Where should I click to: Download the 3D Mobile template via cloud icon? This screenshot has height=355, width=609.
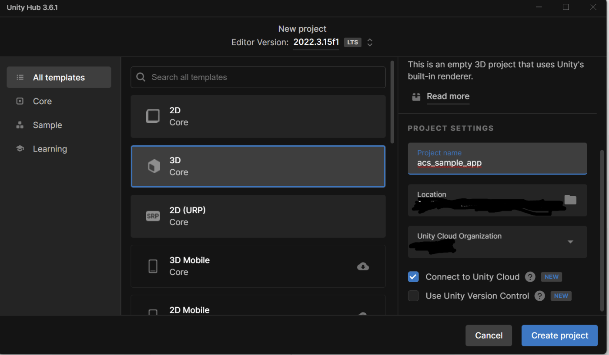coord(363,266)
